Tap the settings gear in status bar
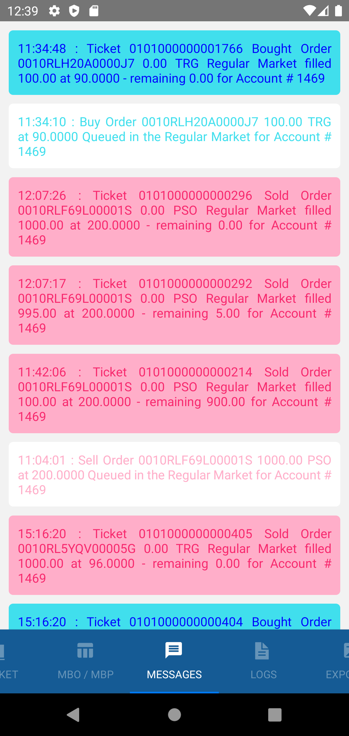Screen dimensions: 349x736 [x=54, y=11]
